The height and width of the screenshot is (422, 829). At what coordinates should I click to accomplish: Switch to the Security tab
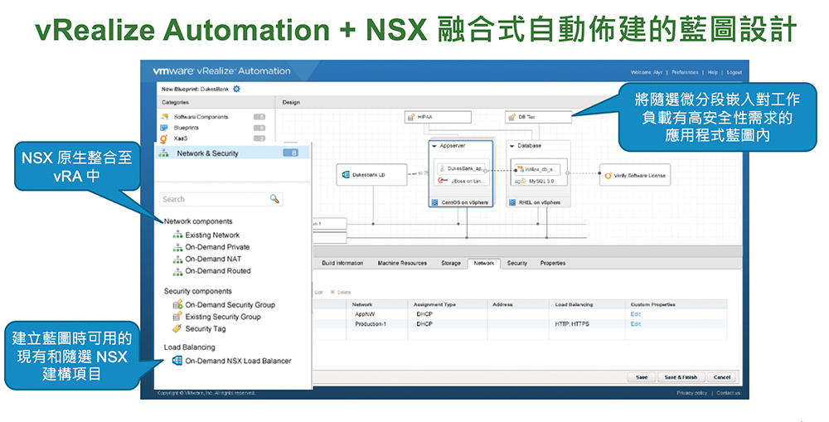pyautogui.click(x=517, y=264)
